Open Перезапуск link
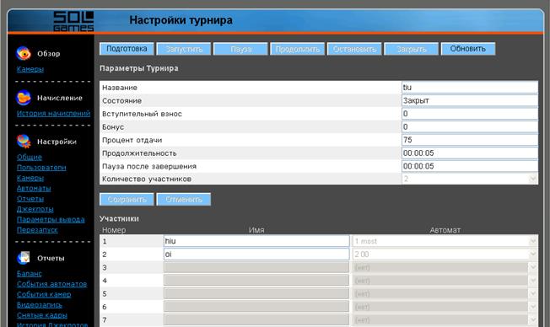 click(x=37, y=230)
